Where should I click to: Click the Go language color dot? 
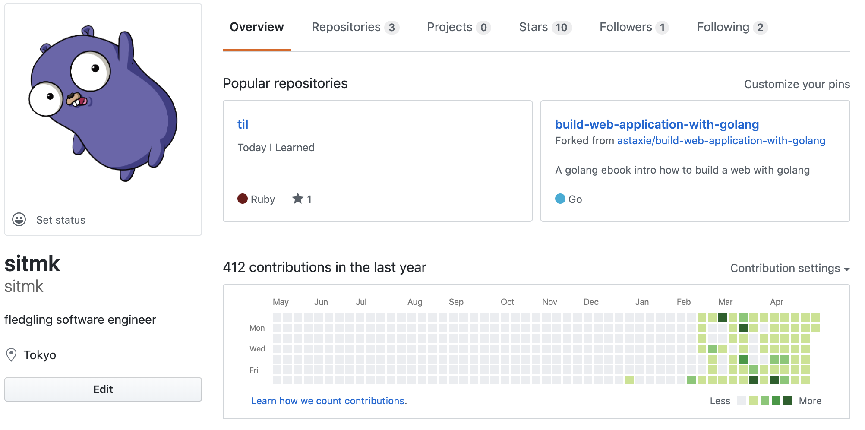pos(560,199)
